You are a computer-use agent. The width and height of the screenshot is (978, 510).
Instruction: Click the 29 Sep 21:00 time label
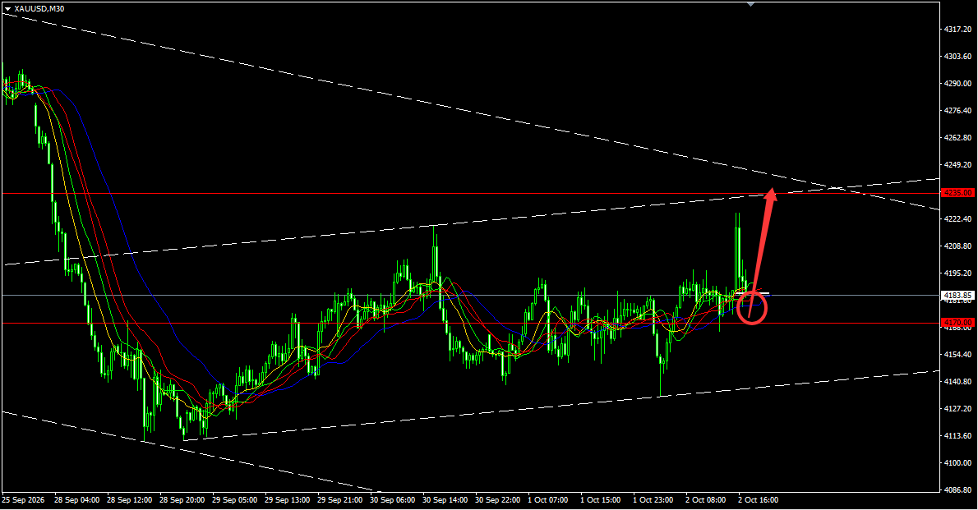click(340, 500)
